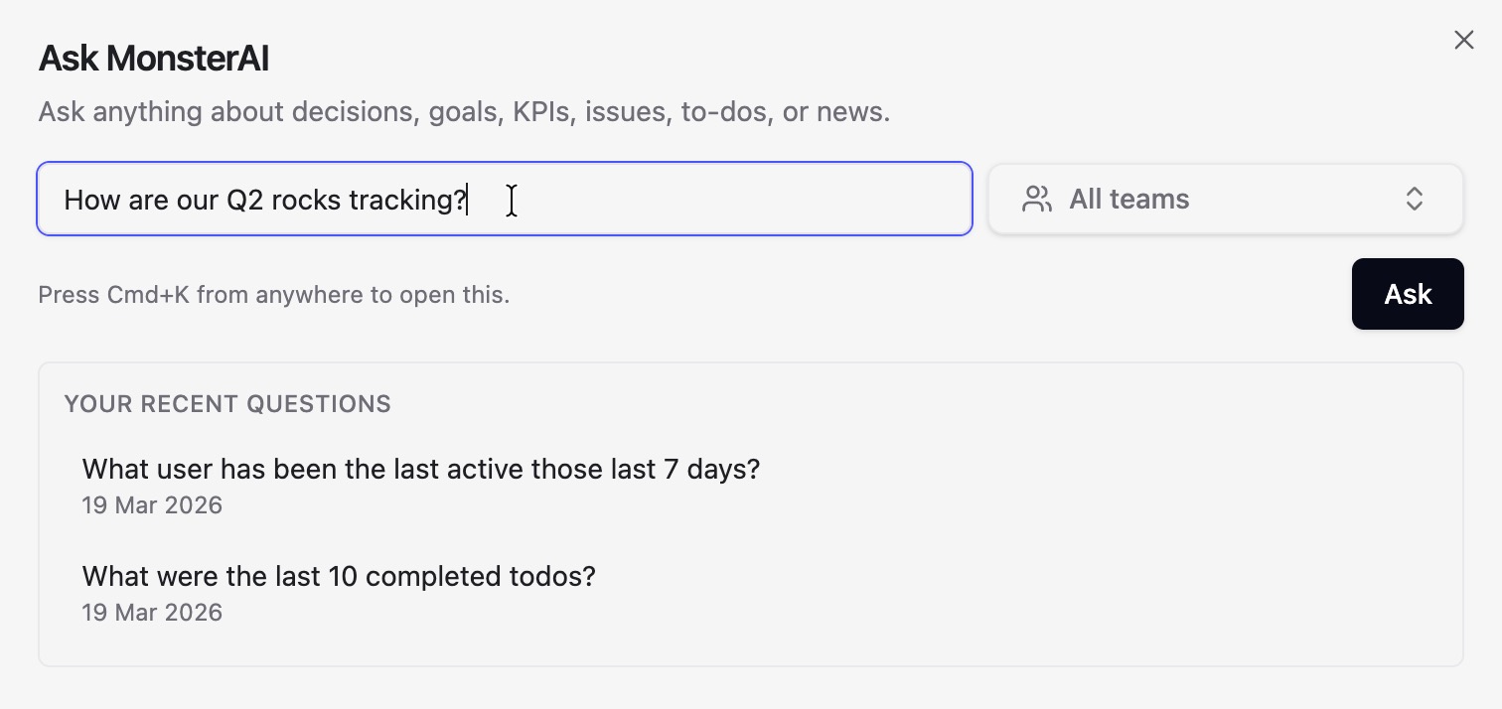
Task: Click the people icon in team selector
Action: [1036, 199]
